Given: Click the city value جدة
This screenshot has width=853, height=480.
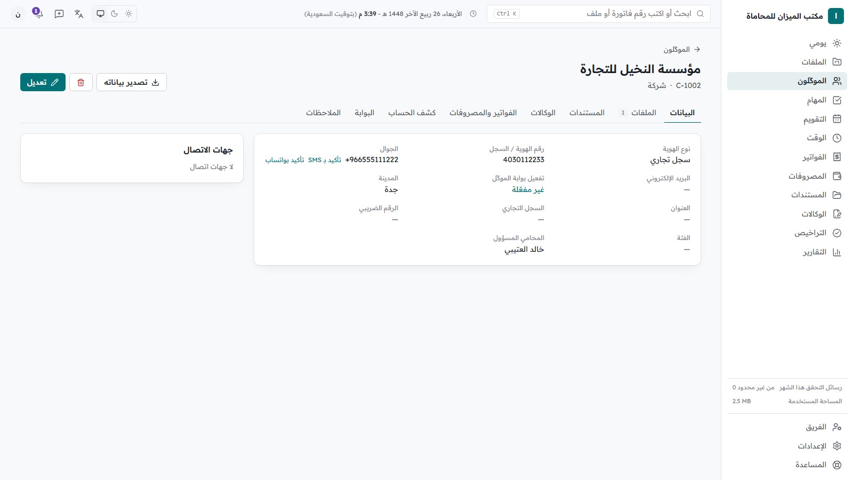Looking at the screenshot, I should (x=391, y=189).
